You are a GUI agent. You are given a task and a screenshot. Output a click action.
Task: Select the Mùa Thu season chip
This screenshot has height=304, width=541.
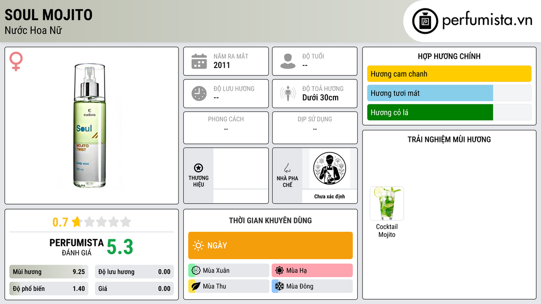click(x=229, y=286)
